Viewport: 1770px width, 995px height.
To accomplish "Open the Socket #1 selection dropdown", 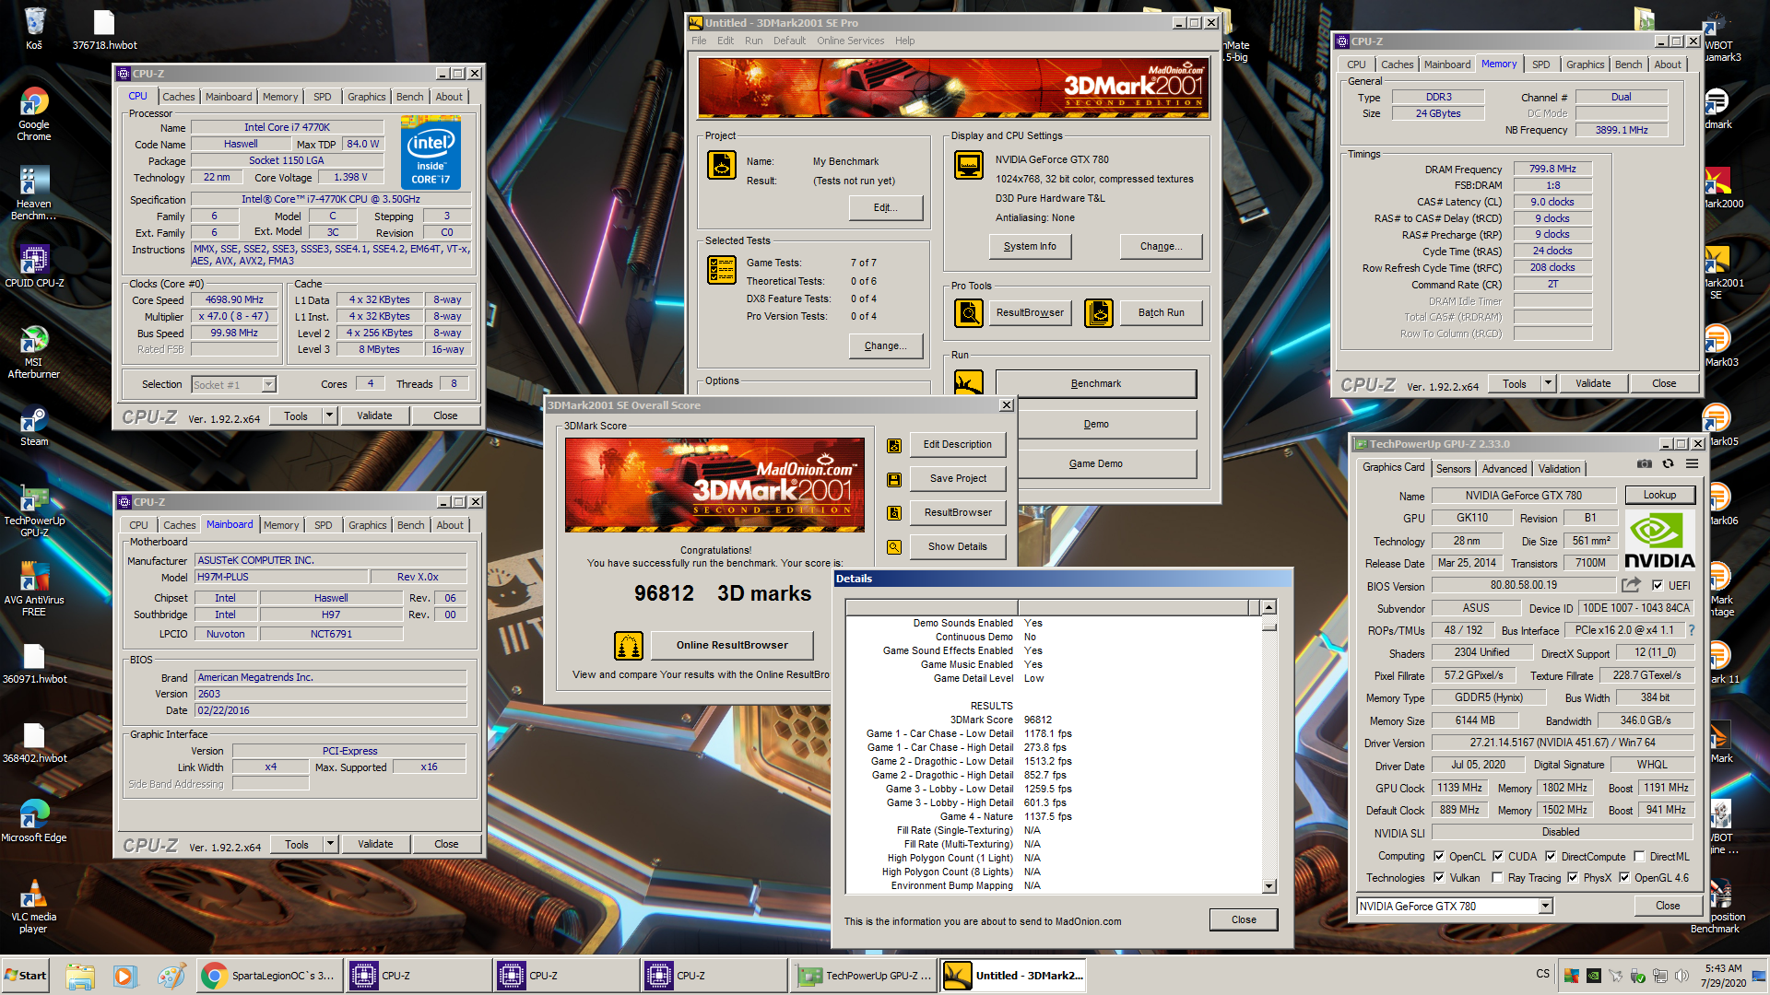I will click(268, 385).
